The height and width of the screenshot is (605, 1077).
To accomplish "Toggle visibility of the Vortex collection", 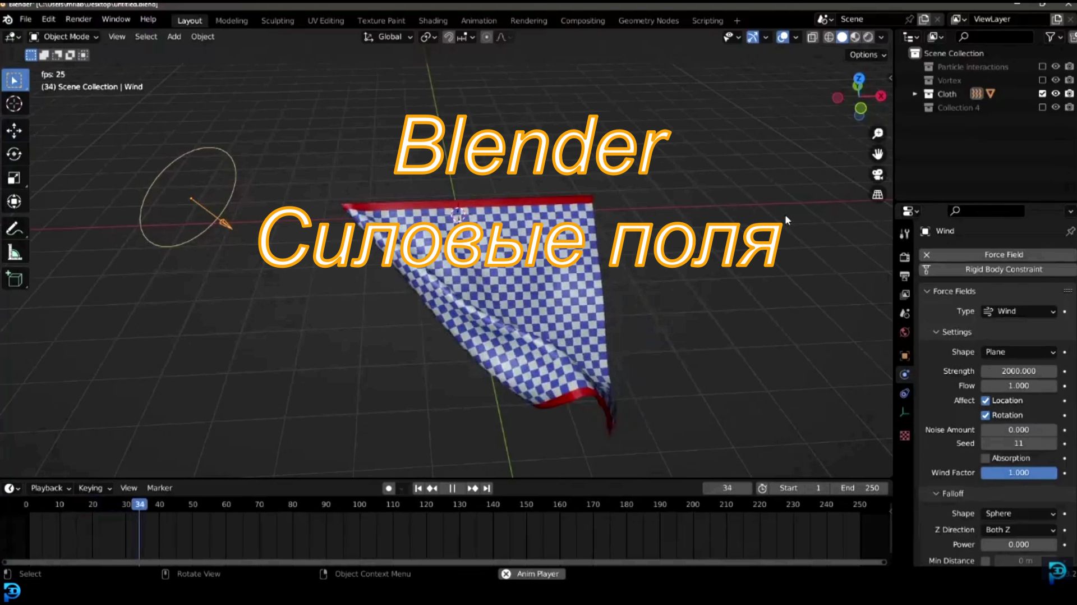I will pyautogui.click(x=1056, y=80).
